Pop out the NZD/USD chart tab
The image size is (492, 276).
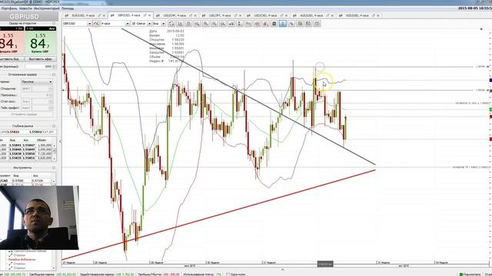tap(374, 15)
